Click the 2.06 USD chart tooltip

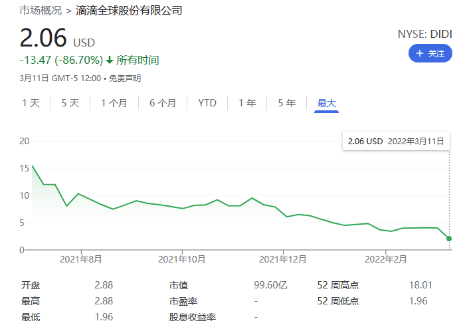coord(397,141)
